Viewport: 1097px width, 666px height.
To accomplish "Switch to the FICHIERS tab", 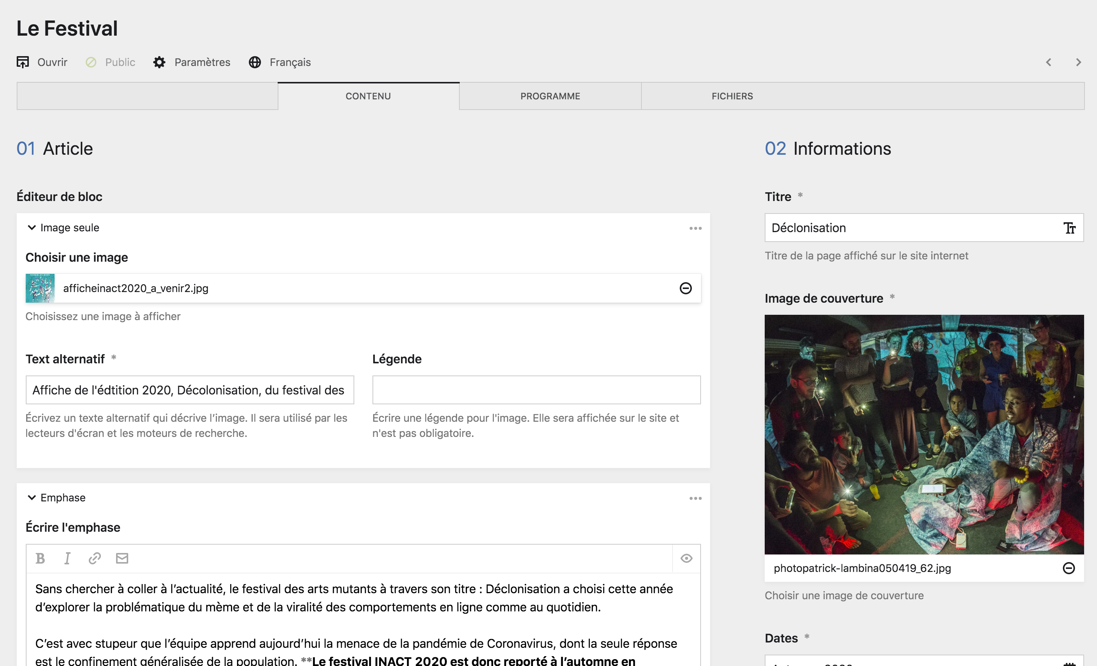I will point(732,96).
